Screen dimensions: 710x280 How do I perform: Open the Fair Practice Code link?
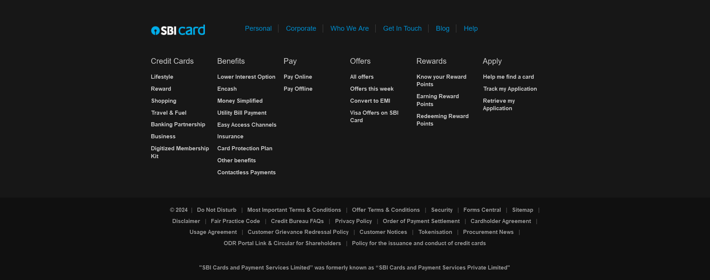click(x=235, y=221)
